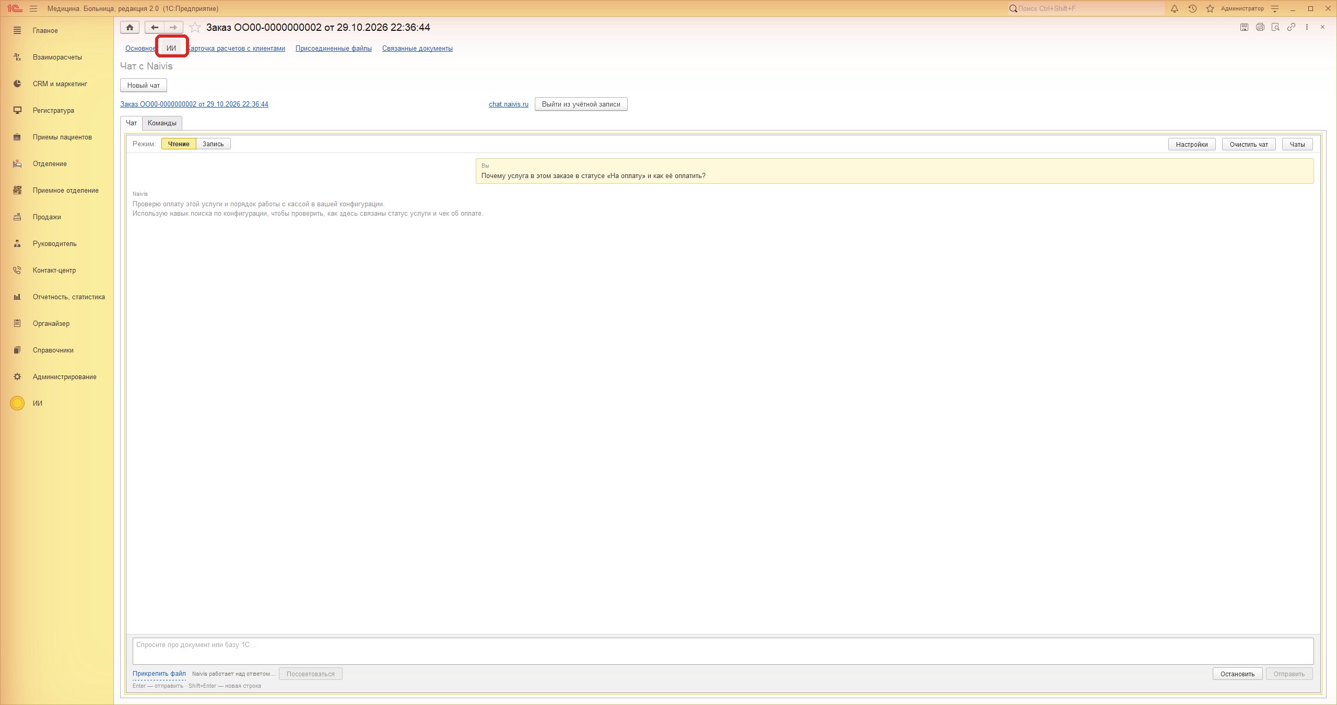This screenshot has width=1337, height=705.
Task: Add order to favorites with star icon
Action: (x=195, y=27)
